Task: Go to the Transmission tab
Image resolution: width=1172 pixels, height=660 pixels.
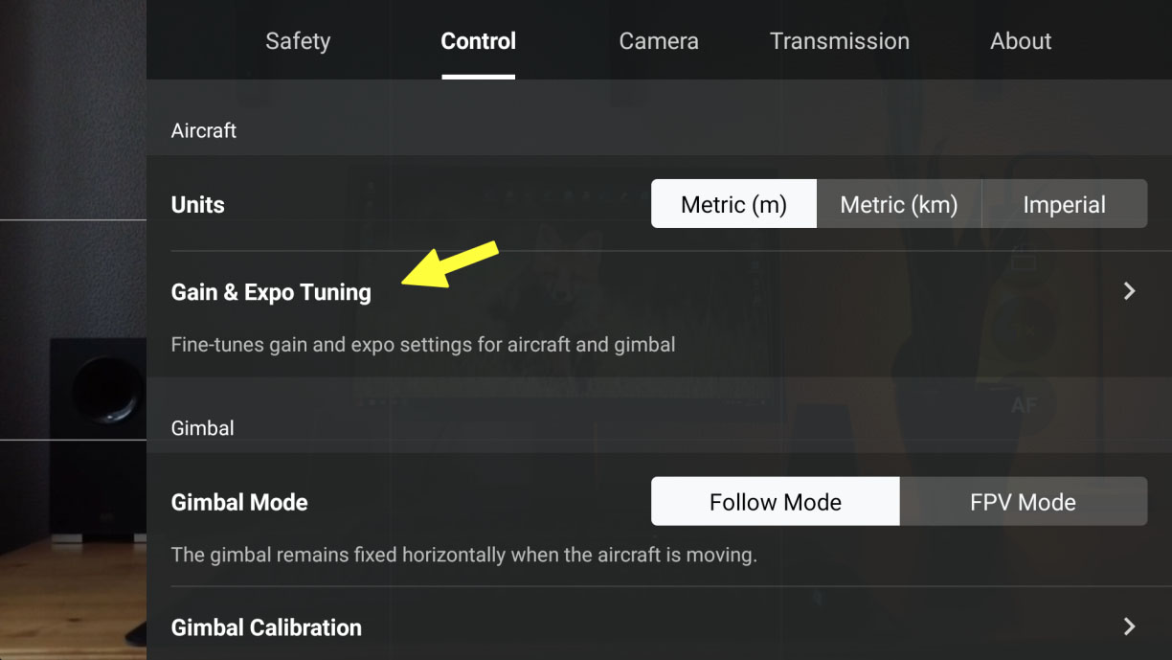Action: pos(840,41)
